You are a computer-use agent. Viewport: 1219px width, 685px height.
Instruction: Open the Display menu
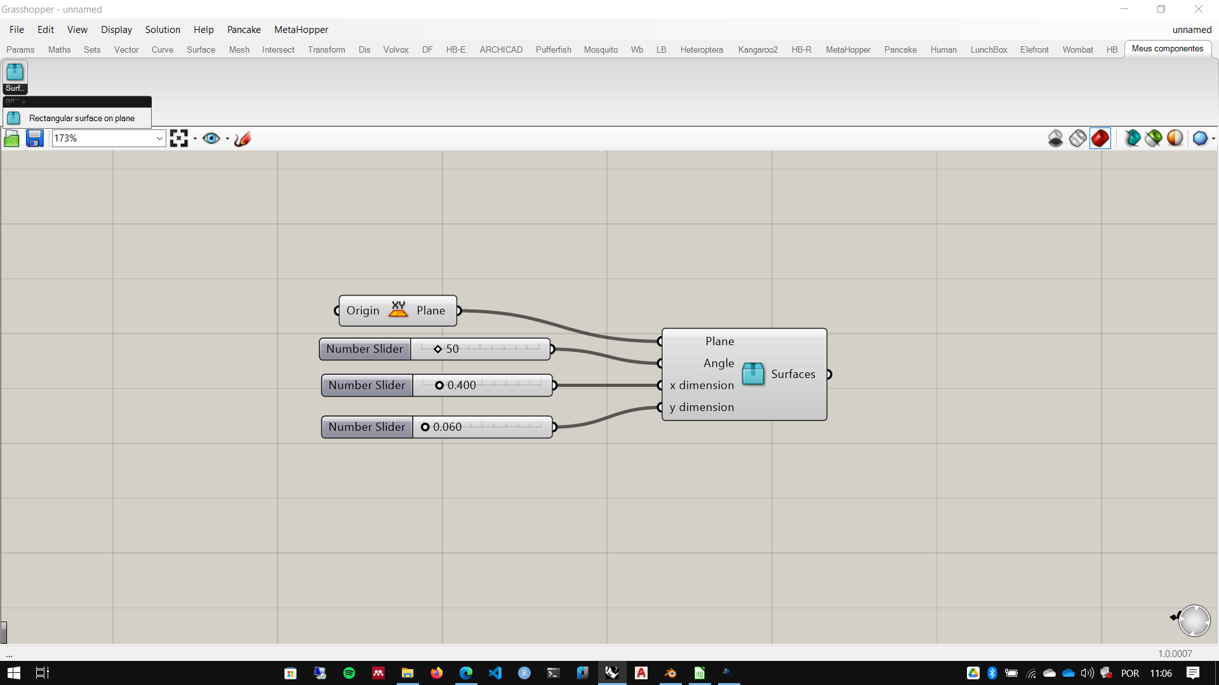117,30
